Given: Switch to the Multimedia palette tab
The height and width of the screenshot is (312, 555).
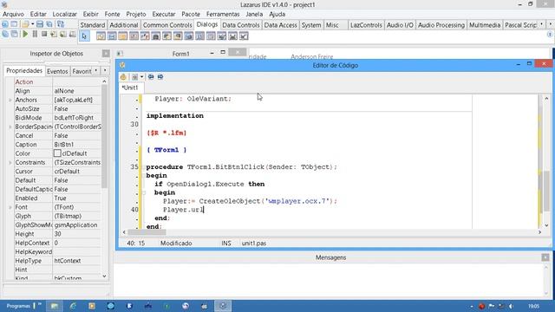Looking at the screenshot, I should tap(485, 25).
